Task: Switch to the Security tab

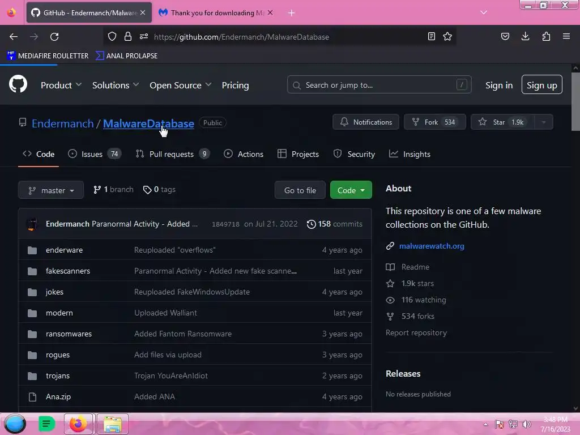Action: pos(354,154)
